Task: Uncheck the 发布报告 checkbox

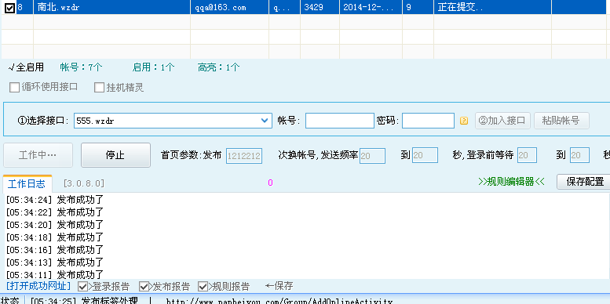Action: pos(144,287)
